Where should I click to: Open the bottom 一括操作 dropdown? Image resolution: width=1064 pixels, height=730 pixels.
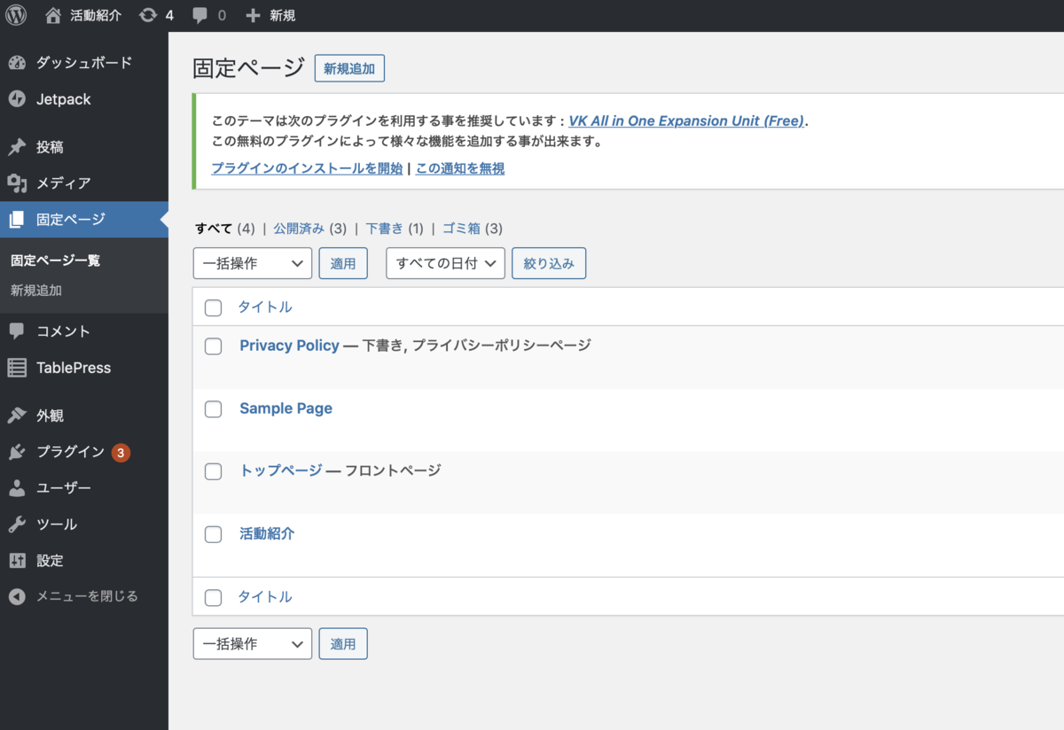point(252,643)
